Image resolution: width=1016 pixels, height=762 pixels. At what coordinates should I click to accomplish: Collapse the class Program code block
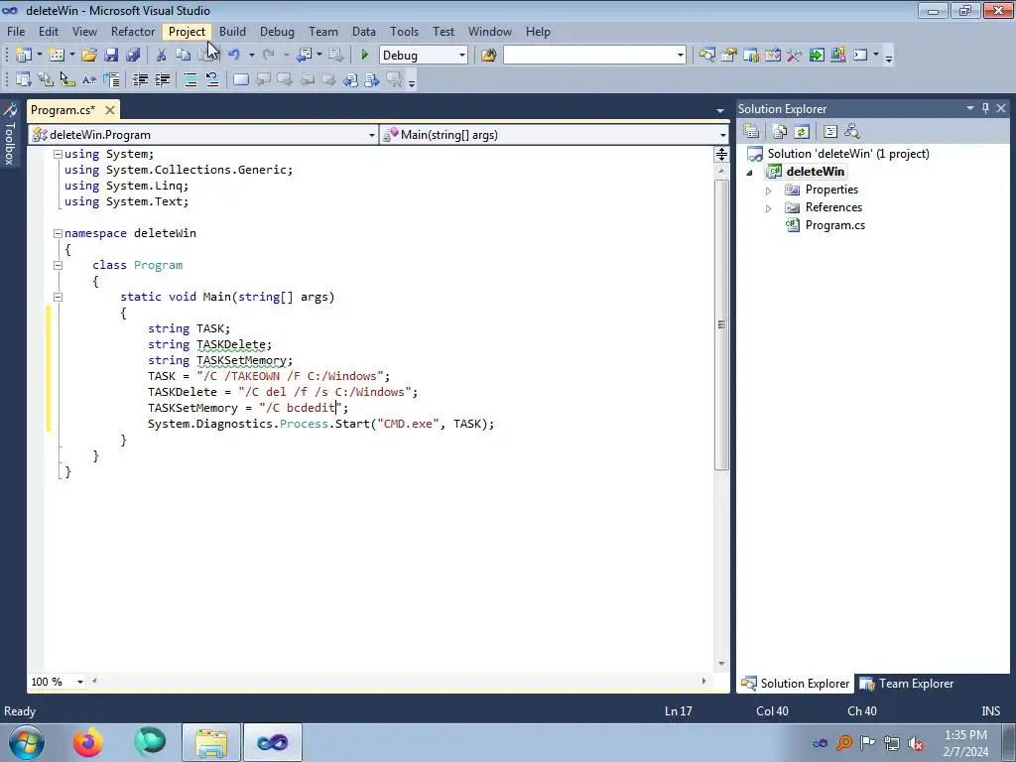(x=58, y=265)
